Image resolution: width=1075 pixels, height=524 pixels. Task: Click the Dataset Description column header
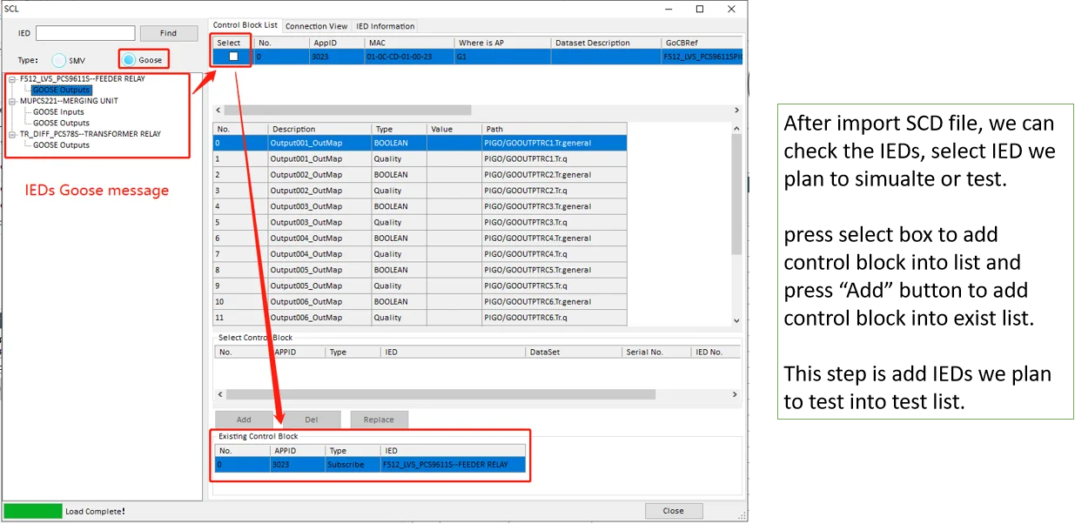tap(607, 43)
